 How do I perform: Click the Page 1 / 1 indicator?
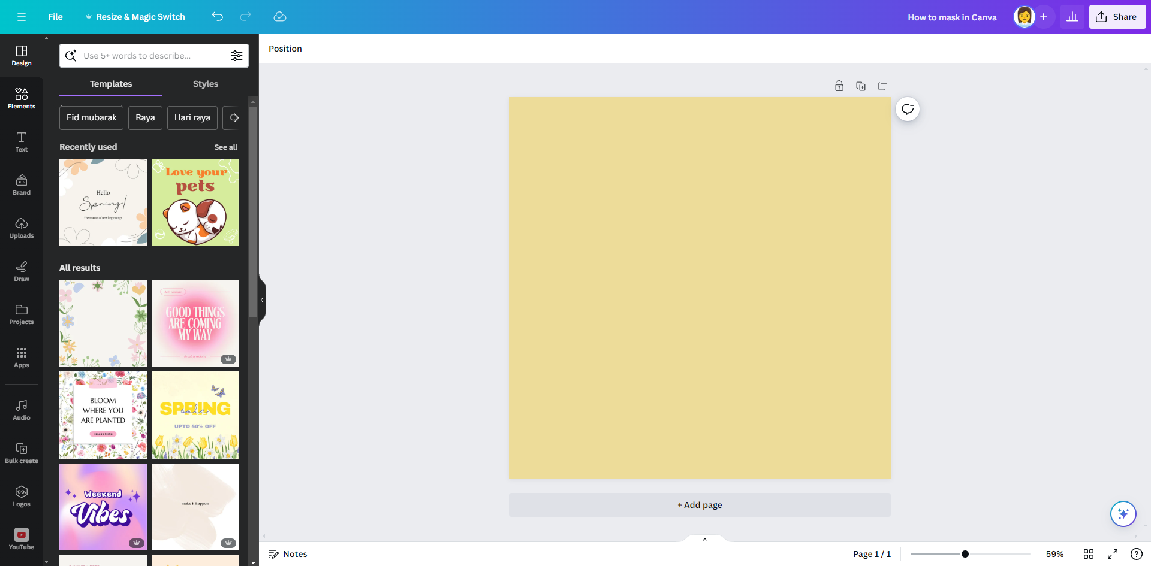coord(872,554)
